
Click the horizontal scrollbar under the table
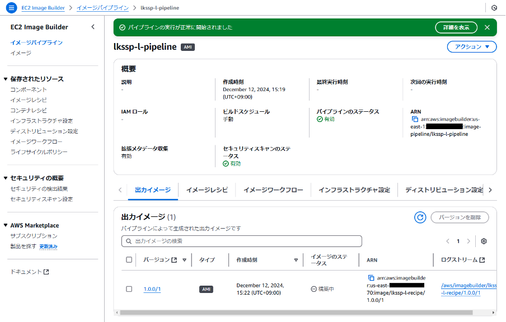[296, 312]
